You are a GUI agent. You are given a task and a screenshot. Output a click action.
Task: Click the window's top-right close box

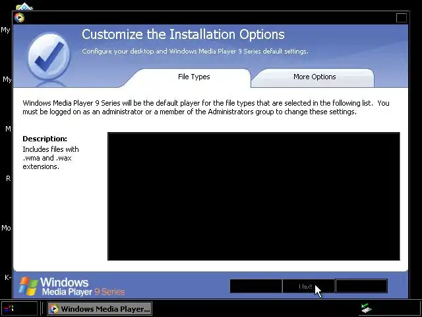click(x=402, y=18)
